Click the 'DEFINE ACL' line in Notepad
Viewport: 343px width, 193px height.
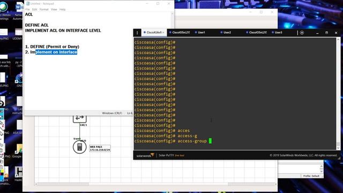37,25
